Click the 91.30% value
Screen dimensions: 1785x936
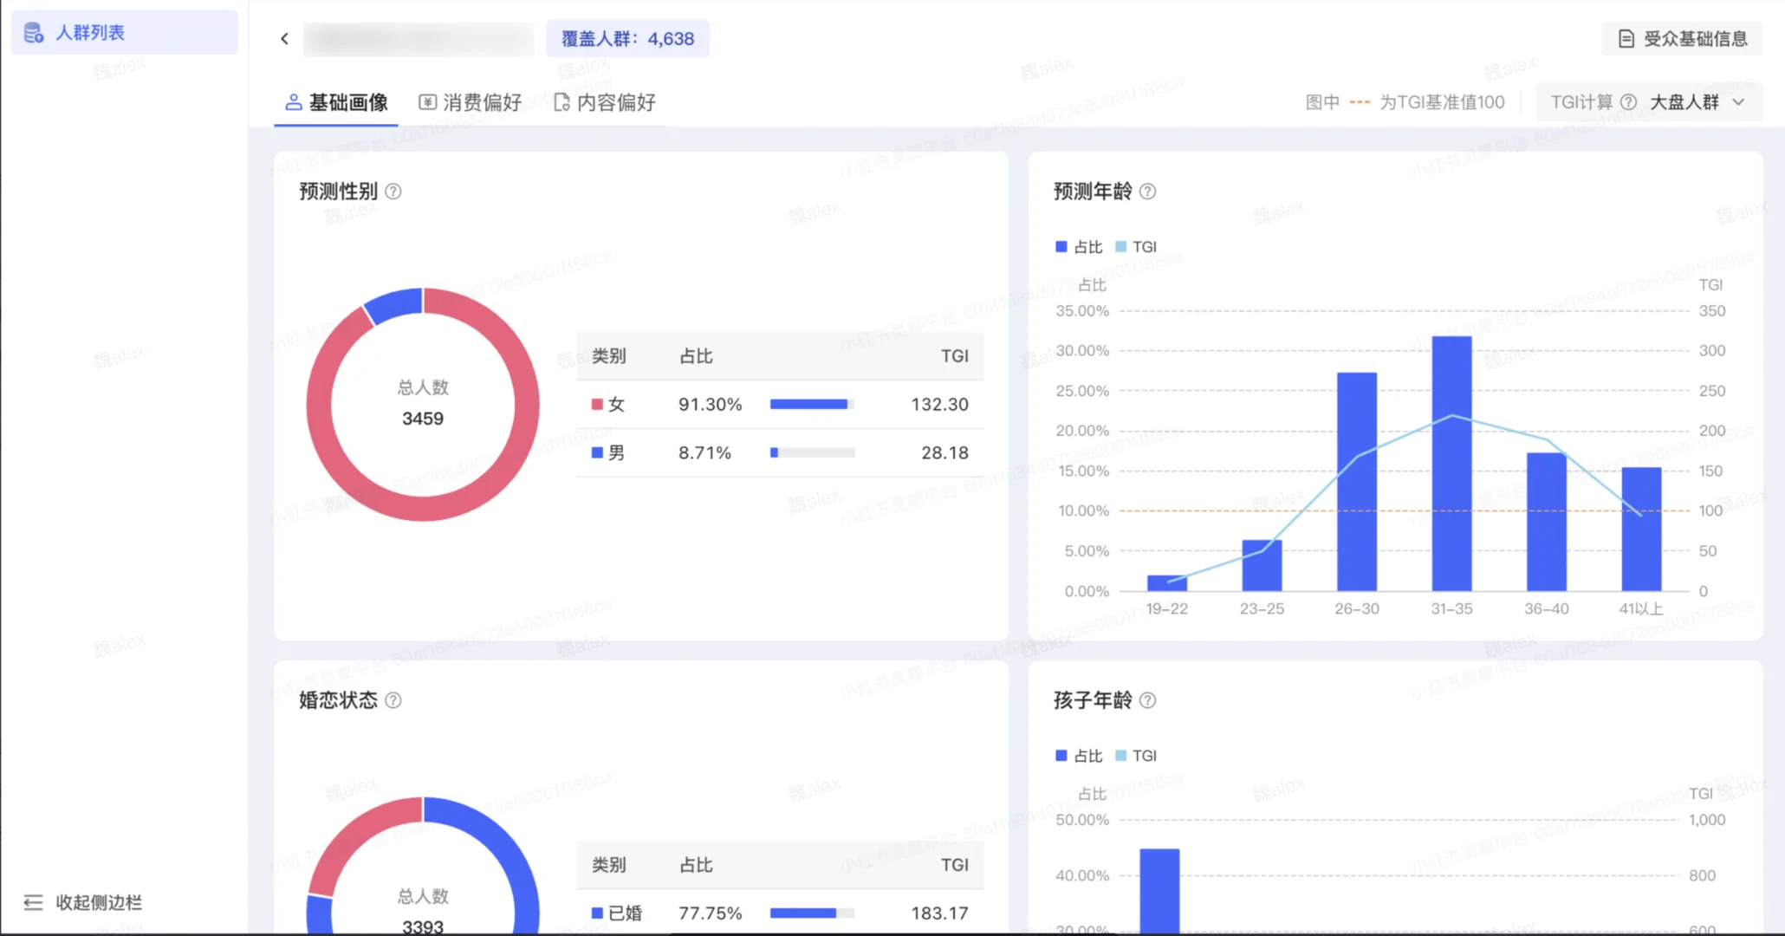coord(710,404)
